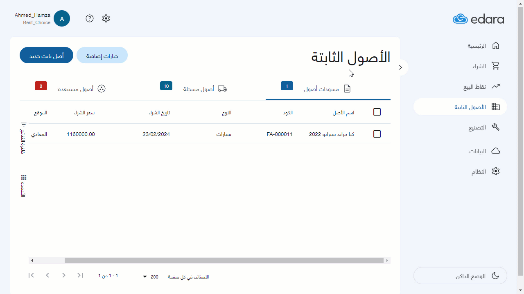Image resolution: width=524 pixels, height=294 pixels.
Task: Open the items-per-page 200 dropdown
Action: pyautogui.click(x=150, y=277)
